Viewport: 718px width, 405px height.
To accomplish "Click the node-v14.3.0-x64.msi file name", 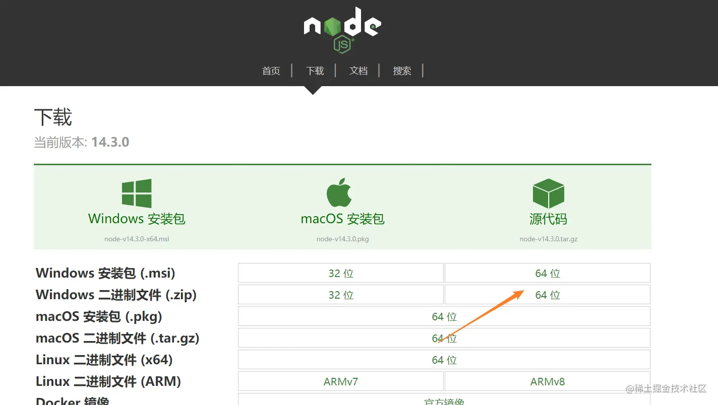I will click(137, 239).
